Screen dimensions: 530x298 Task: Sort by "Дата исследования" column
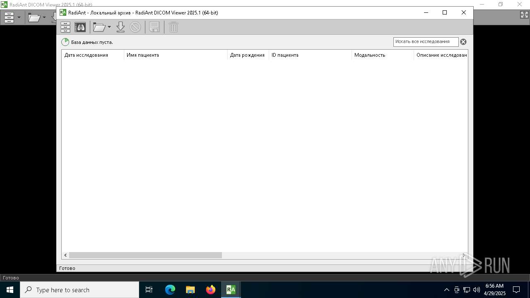coord(93,55)
